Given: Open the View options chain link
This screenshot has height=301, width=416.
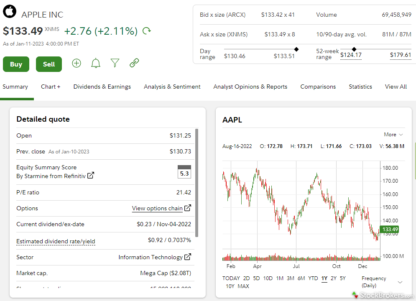Looking at the screenshot, I should (157, 209).
